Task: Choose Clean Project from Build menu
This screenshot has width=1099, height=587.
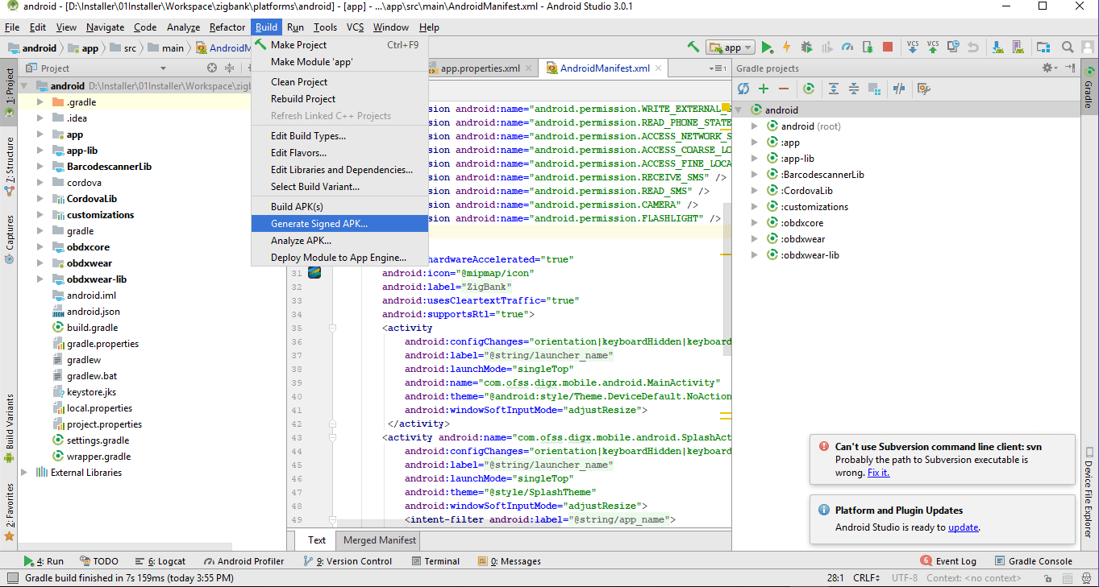Action: point(339,82)
